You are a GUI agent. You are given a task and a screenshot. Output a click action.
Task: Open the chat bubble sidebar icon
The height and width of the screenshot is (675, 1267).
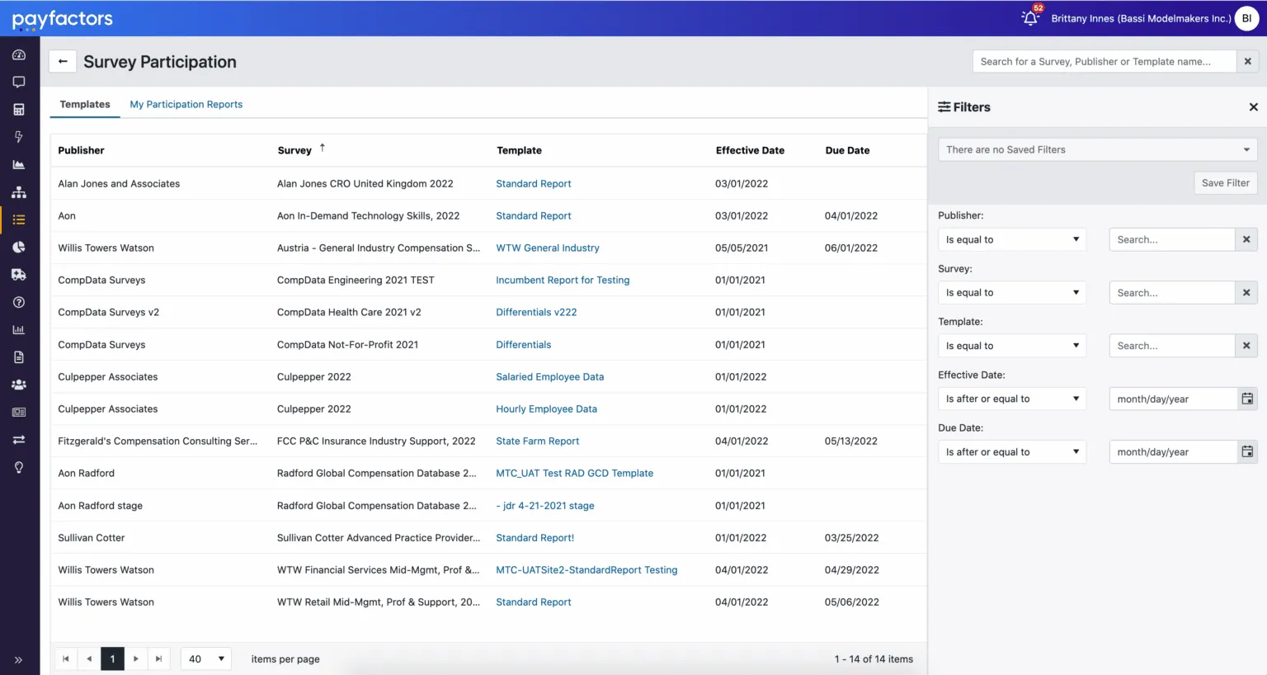coord(19,82)
